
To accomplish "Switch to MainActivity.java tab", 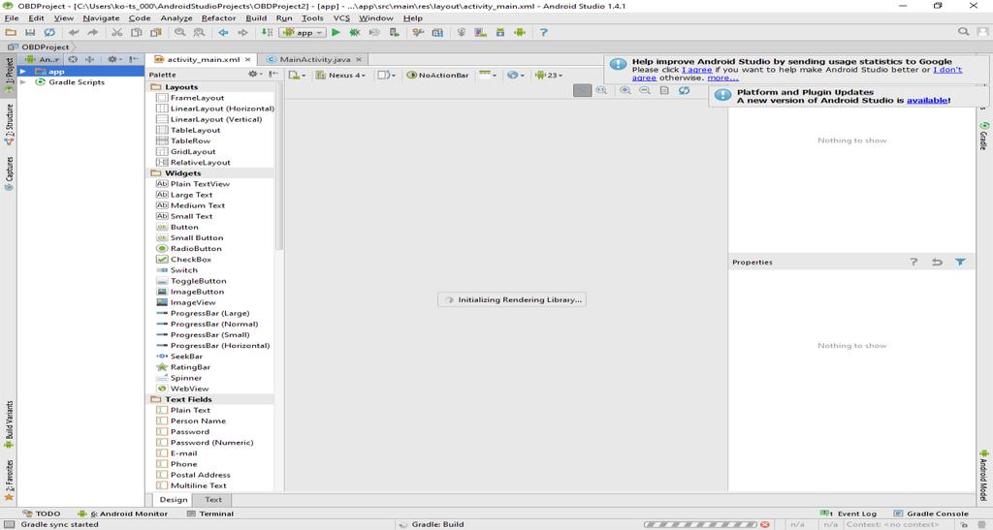I will [x=315, y=59].
